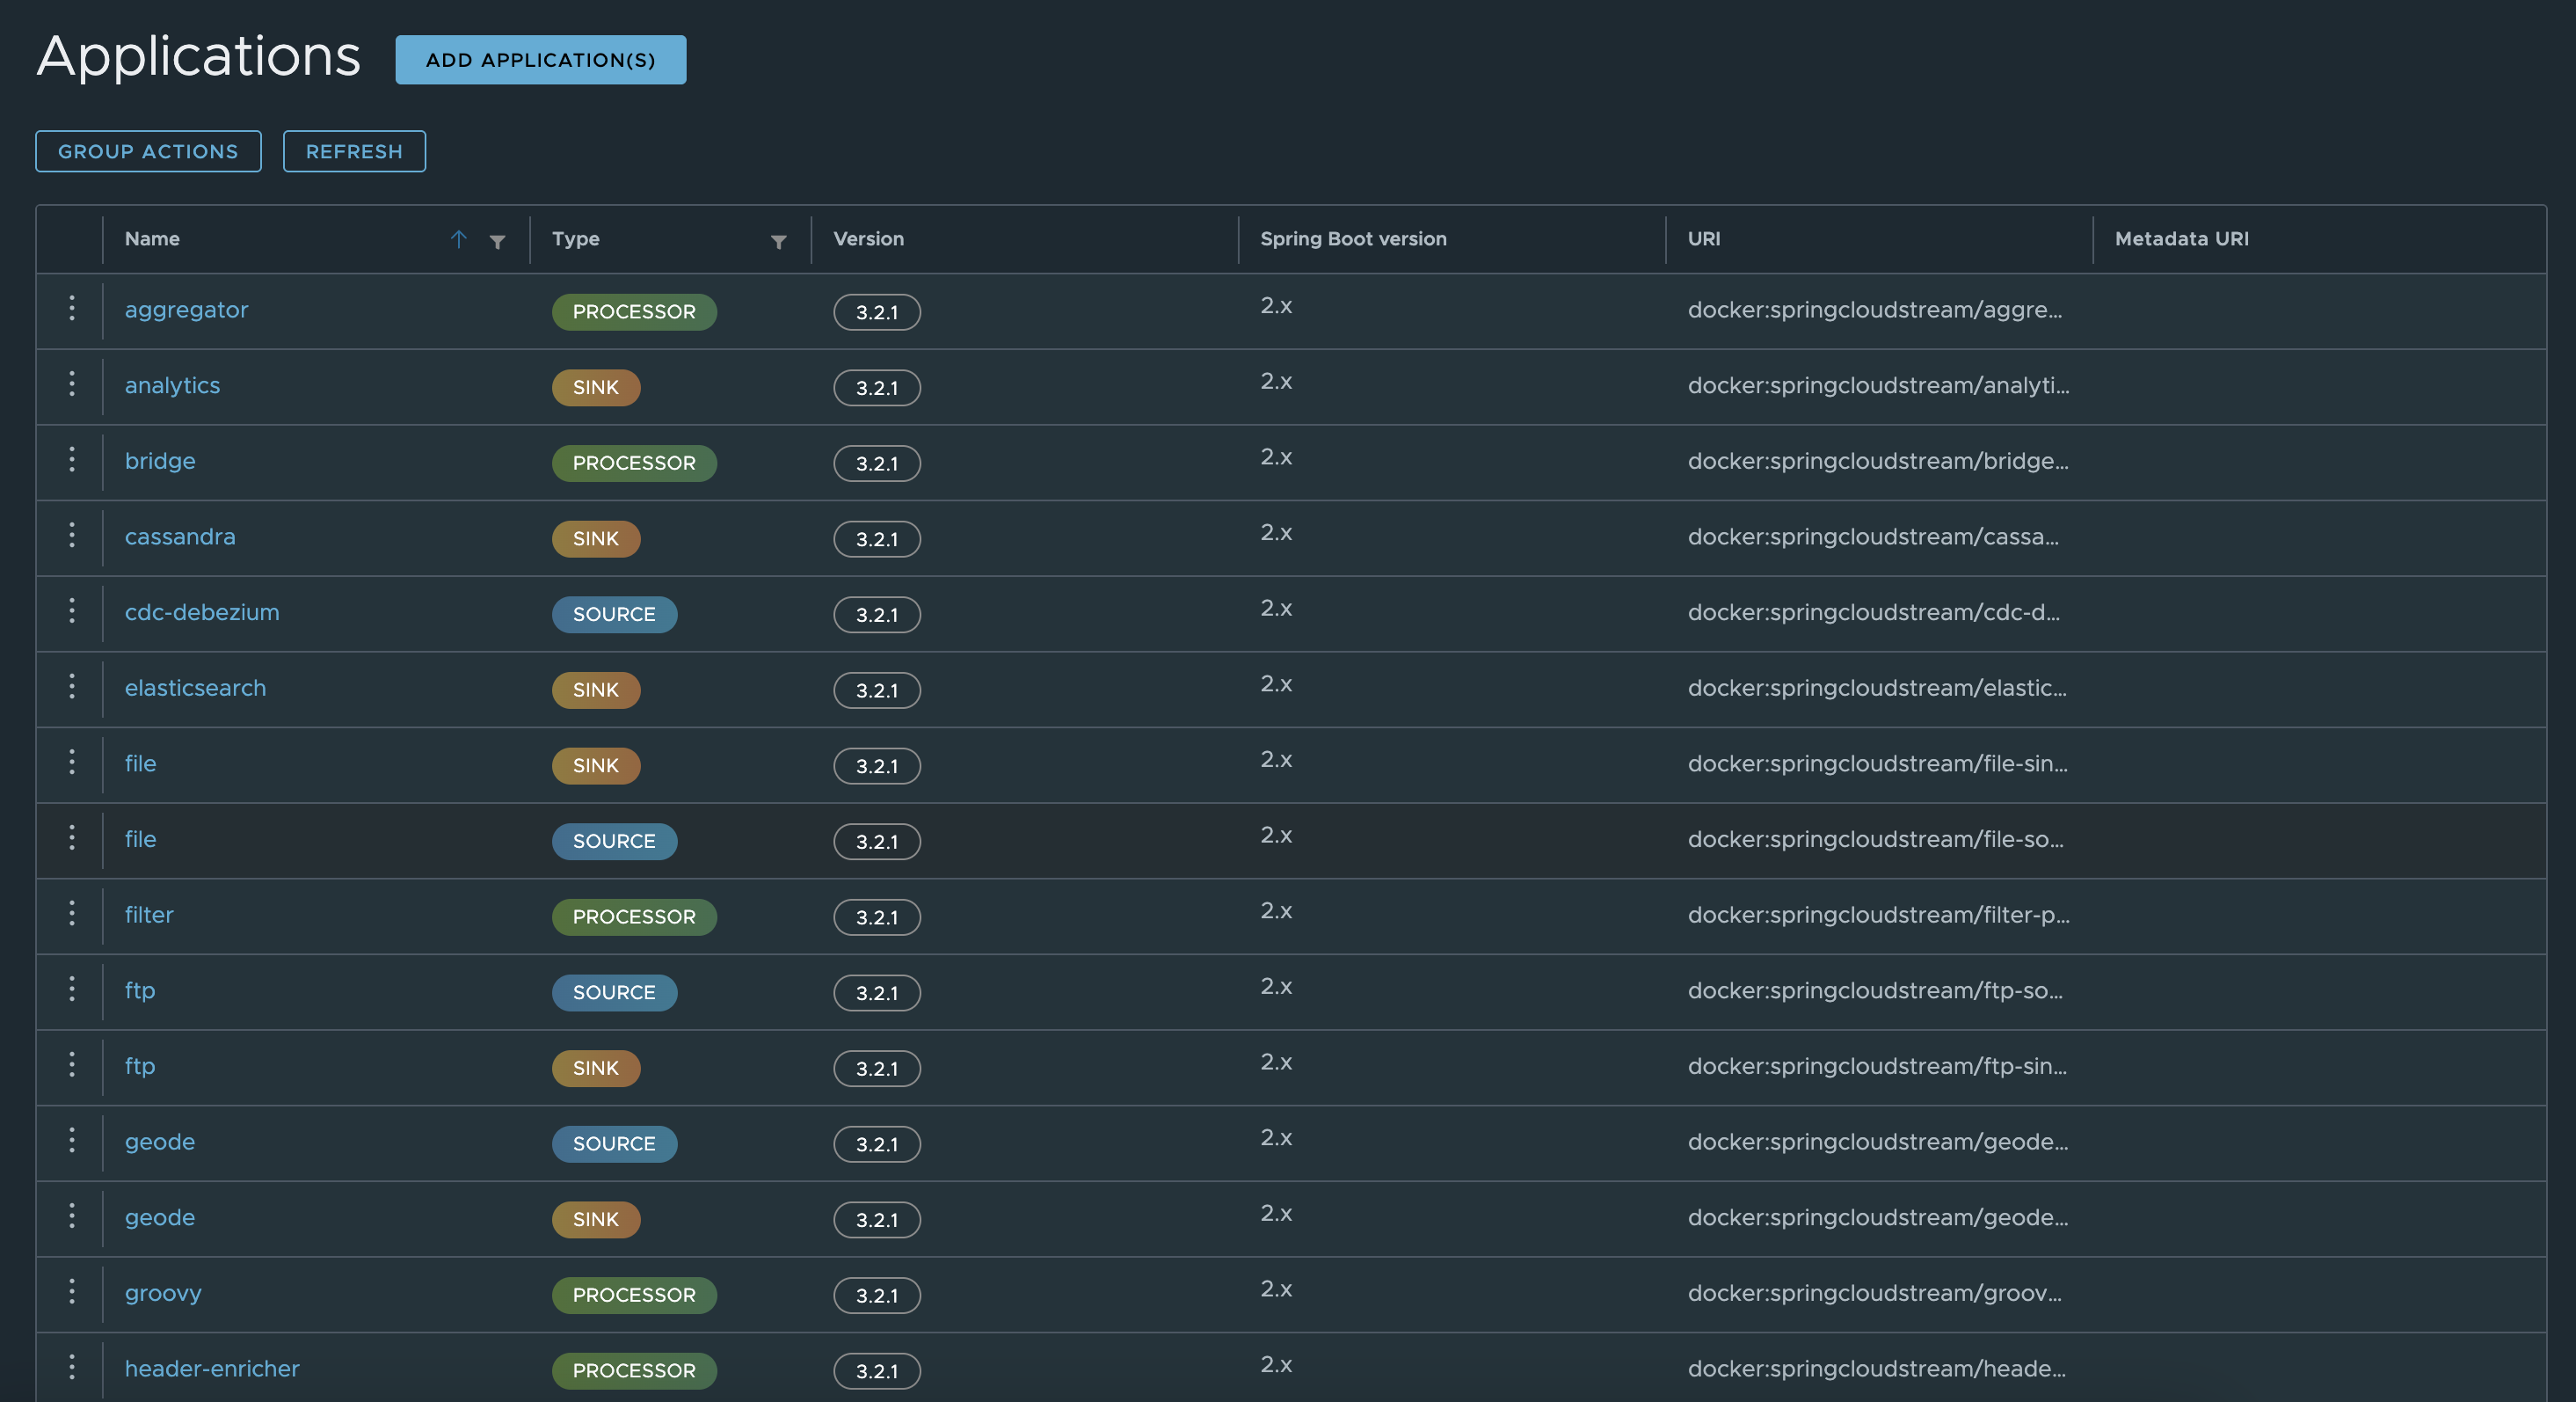
Task: Click the PROCESSOR badge in aggregator row
Action: 634,312
